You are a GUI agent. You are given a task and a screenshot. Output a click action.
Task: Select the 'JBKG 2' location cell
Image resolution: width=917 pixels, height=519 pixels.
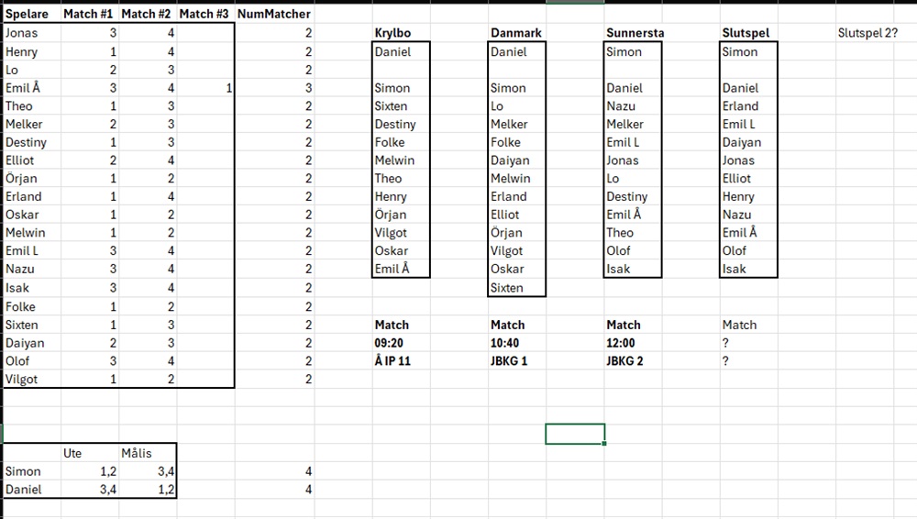click(627, 361)
